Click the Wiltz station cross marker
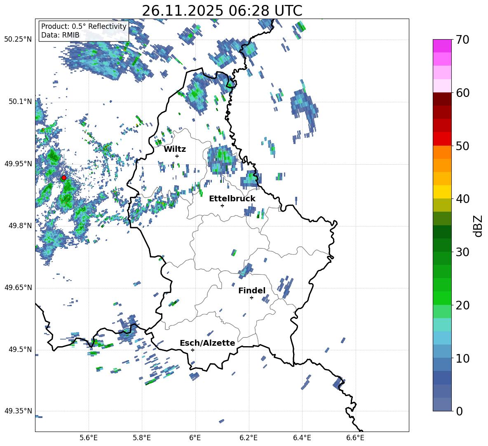Image resolution: width=488 pixels, height=446 pixels. pos(177,156)
